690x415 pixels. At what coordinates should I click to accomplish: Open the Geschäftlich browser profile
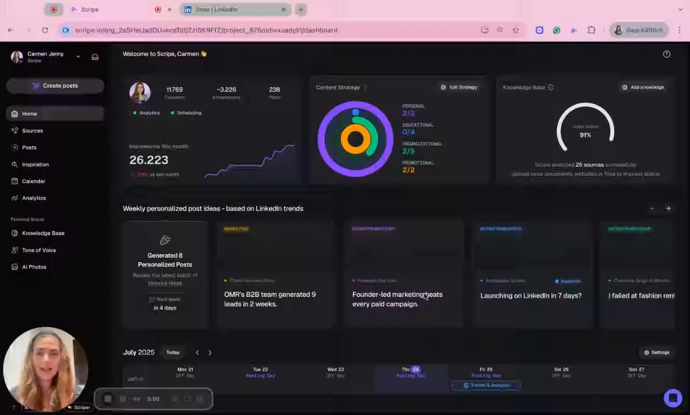(x=639, y=30)
